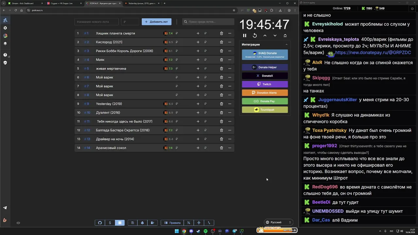Connect Donate Pay integration
The height and width of the screenshot is (235, 418).
click(x=265, y=101)
